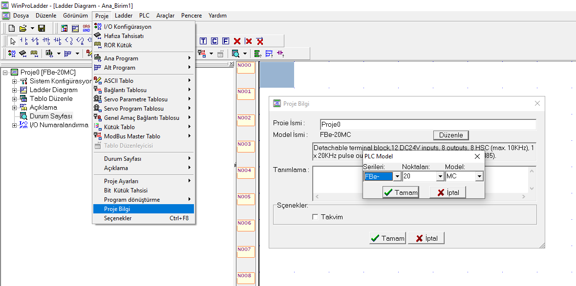Open the Ana Program submenu
The height and width of the screenshot is (286, 576).
(x=144, y=58)
